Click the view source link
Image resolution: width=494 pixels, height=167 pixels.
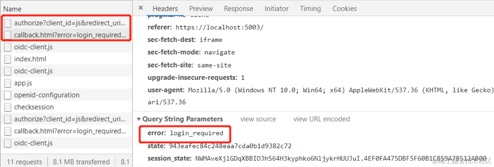[x=258, y=119]
